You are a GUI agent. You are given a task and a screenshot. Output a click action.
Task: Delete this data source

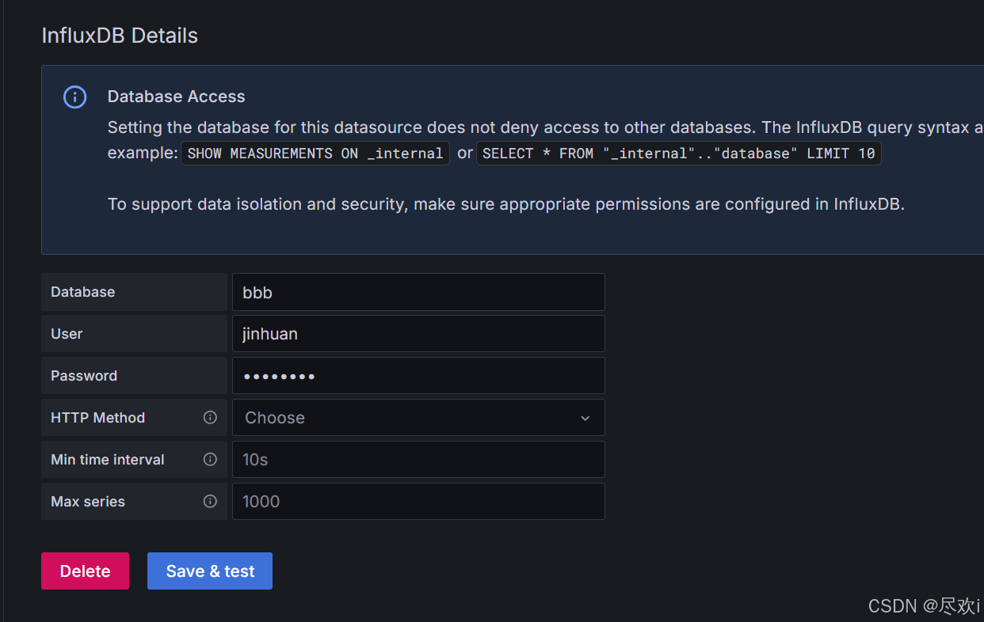click(85, 571)
